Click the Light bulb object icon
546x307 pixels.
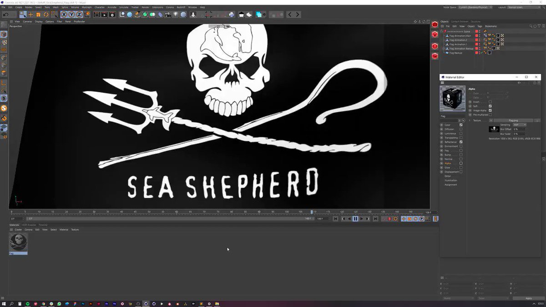pos(176,15)
